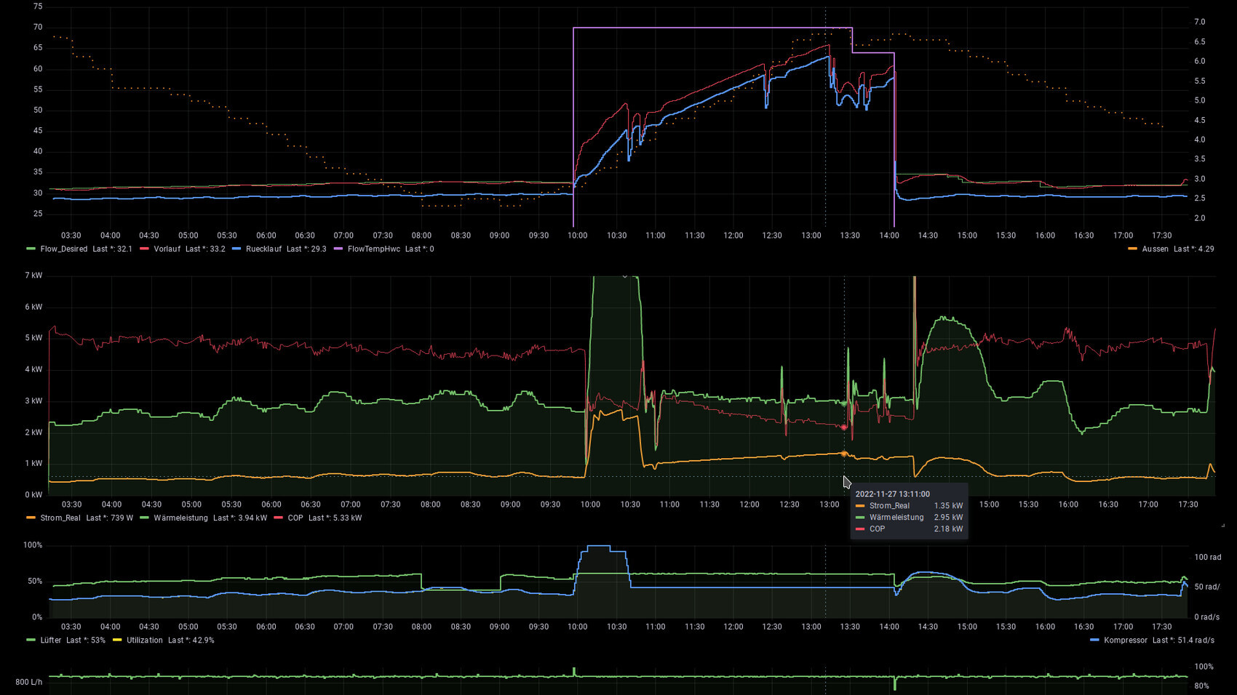The image size is (1237, 695).
Task: Click the blue Kompressor legend color swatch
Action: [1094, 640]
